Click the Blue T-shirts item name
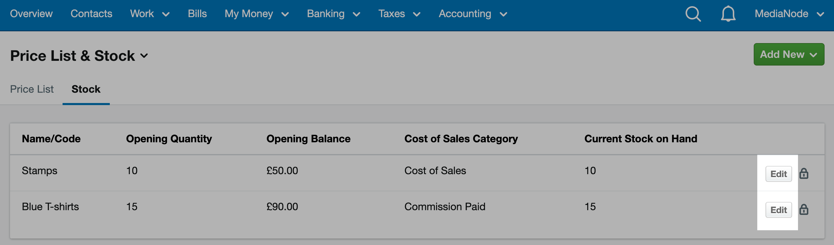Image resolution: width=834 pixels, height=245 pixels. pyautogui.click(x=50, y=207)
